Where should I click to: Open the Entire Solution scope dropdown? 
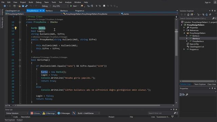tap(17, 113)
